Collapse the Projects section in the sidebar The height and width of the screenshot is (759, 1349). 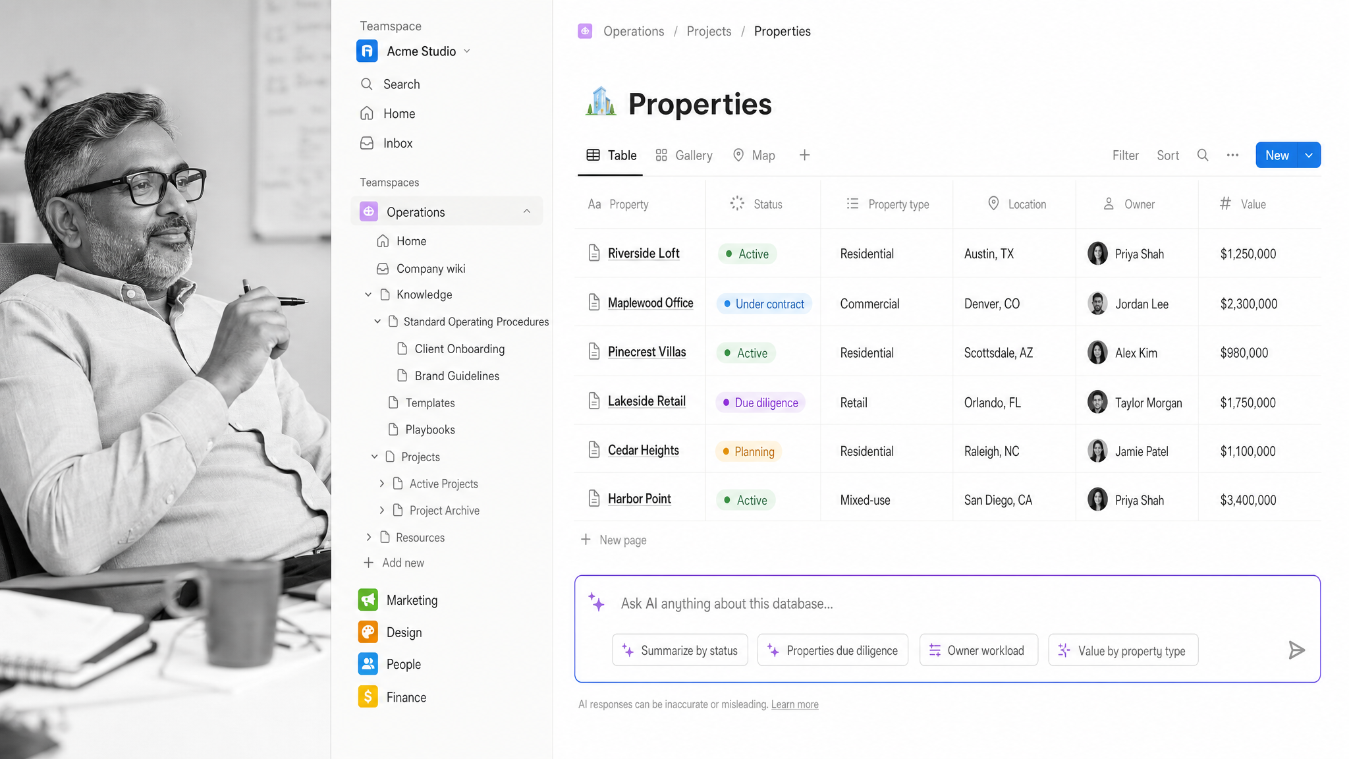tap(374, 457)
